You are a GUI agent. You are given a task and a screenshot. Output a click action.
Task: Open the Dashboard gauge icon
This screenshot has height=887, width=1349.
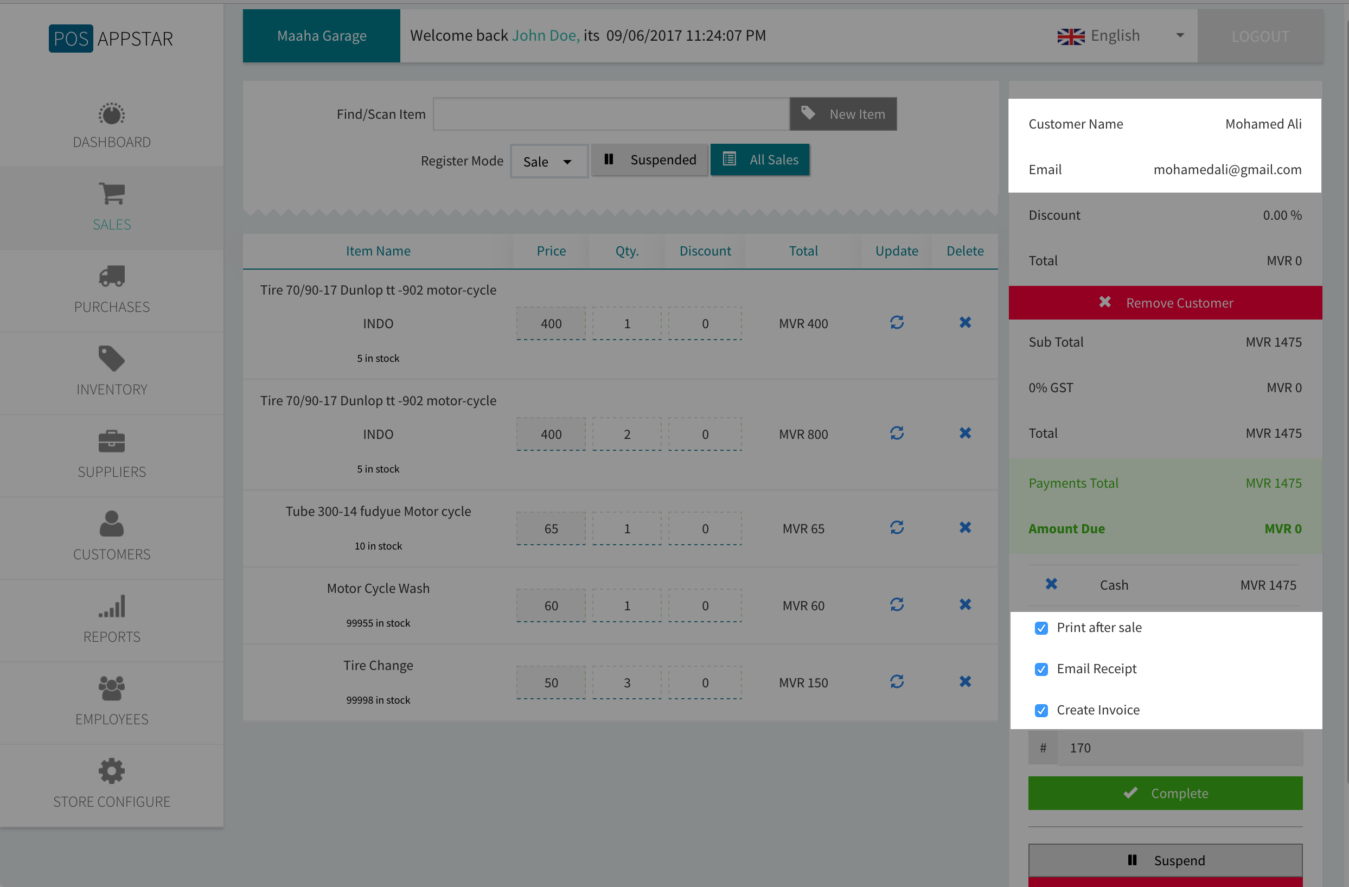pyautogui.click(x=111, y=114)
